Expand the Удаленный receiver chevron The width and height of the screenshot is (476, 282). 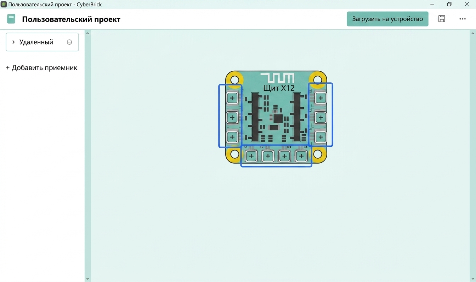[x=13, y=42]
